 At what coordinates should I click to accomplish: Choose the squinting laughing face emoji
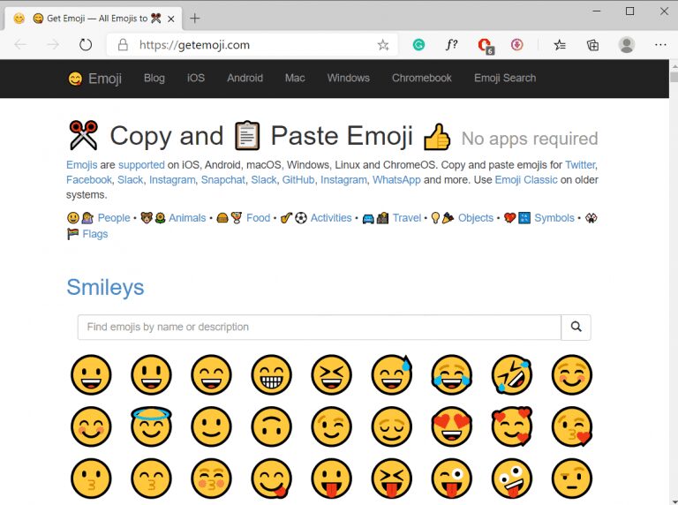click(x=331, y=375)
